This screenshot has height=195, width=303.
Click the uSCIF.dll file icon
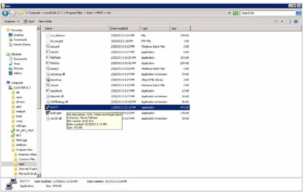coord(48,118)
